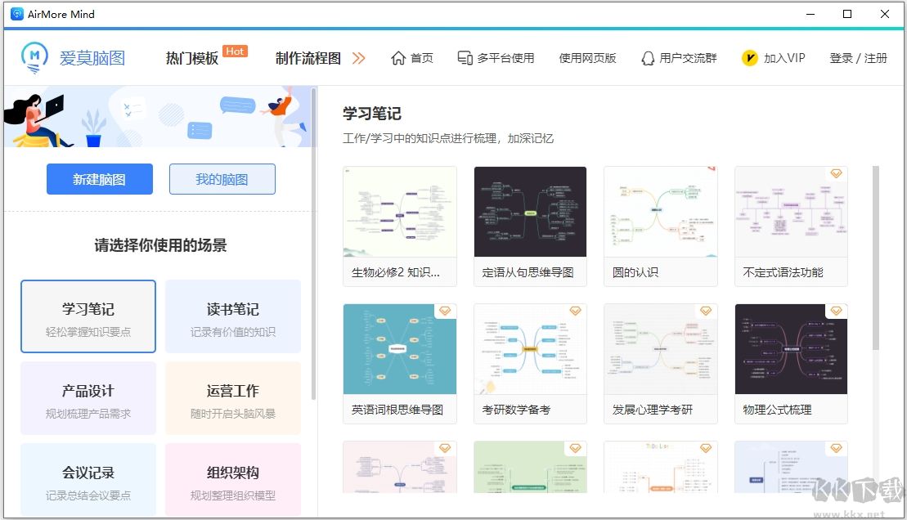This screenshot has width=907, height=520.
Task: Click the Hot badge on 热门模板
Action: pos(235,52)
